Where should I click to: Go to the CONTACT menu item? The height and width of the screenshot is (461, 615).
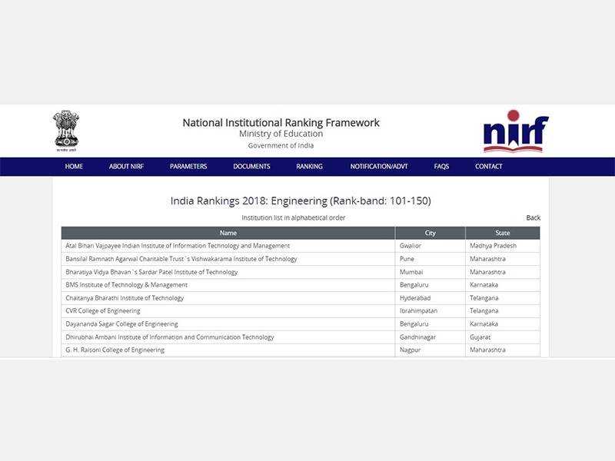point(488,166)
